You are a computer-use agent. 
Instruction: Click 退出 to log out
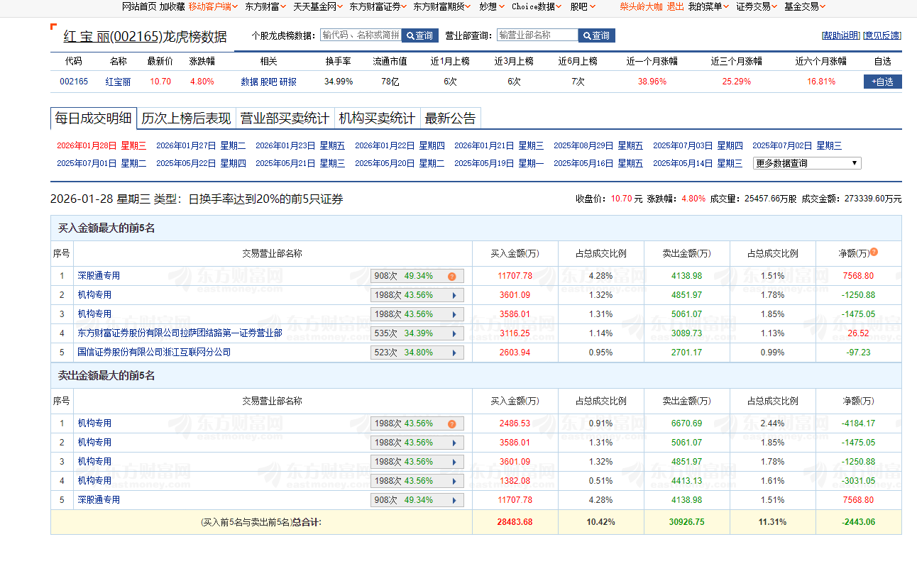coord(676,6)
